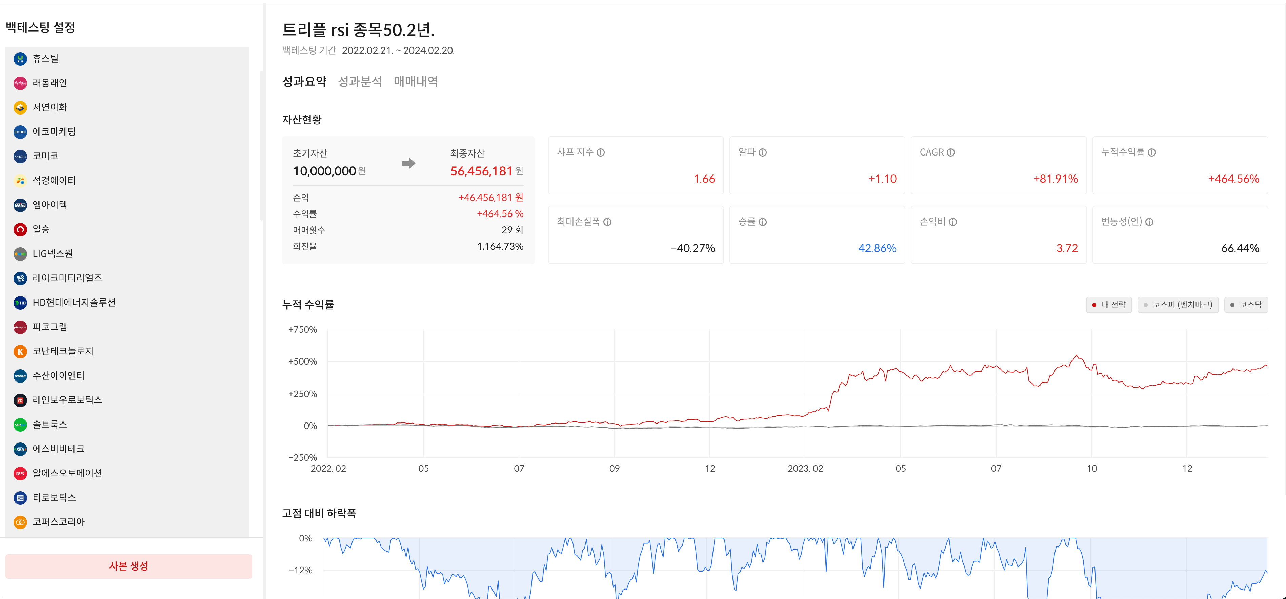Click the LIG넥스원 stock logo icon

[x=20, y=254]
